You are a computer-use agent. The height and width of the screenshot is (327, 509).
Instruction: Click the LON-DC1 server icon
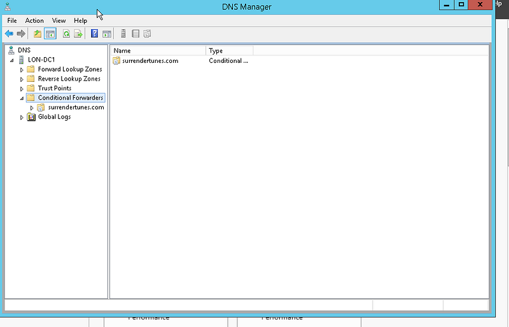coord(22,60)
